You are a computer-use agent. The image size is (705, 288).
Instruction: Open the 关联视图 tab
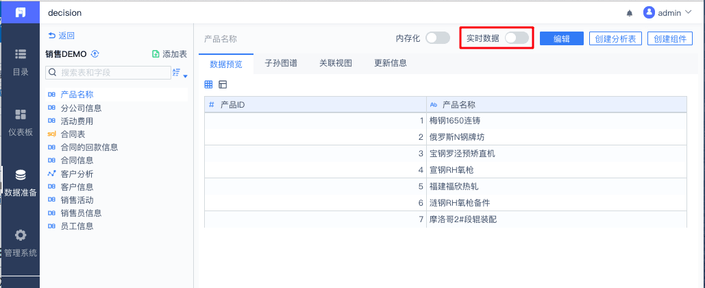[336, 63]
